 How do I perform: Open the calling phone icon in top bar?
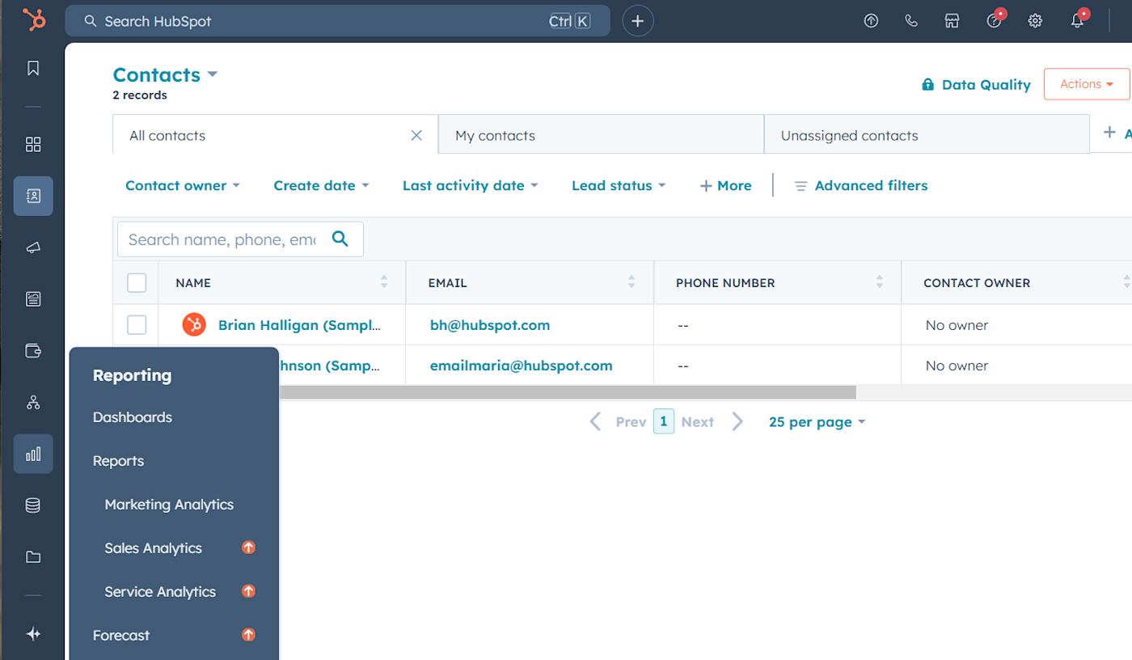[911, 21]
